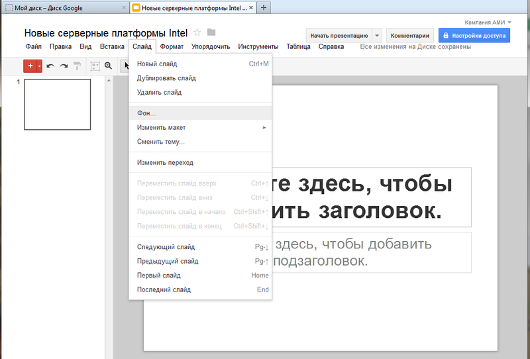530x359 pixels.
Task: Click the red add new slide button
Action: tap(30, 66)
